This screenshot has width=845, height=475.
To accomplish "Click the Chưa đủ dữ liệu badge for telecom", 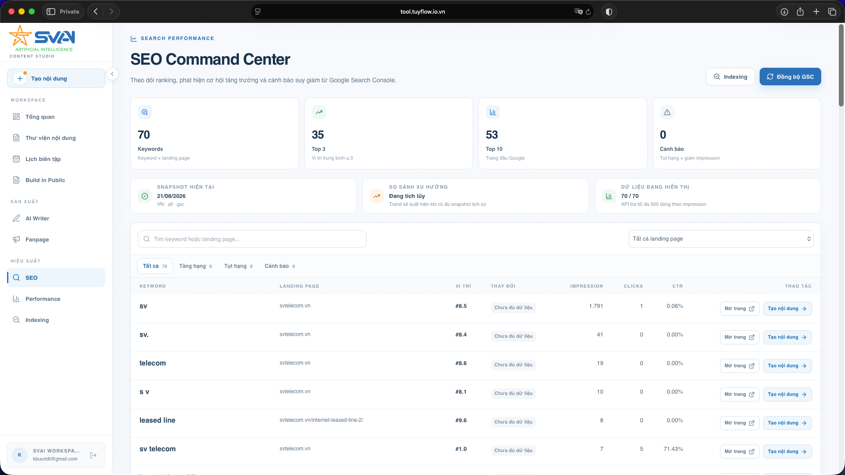I will (x=513, y=365).
